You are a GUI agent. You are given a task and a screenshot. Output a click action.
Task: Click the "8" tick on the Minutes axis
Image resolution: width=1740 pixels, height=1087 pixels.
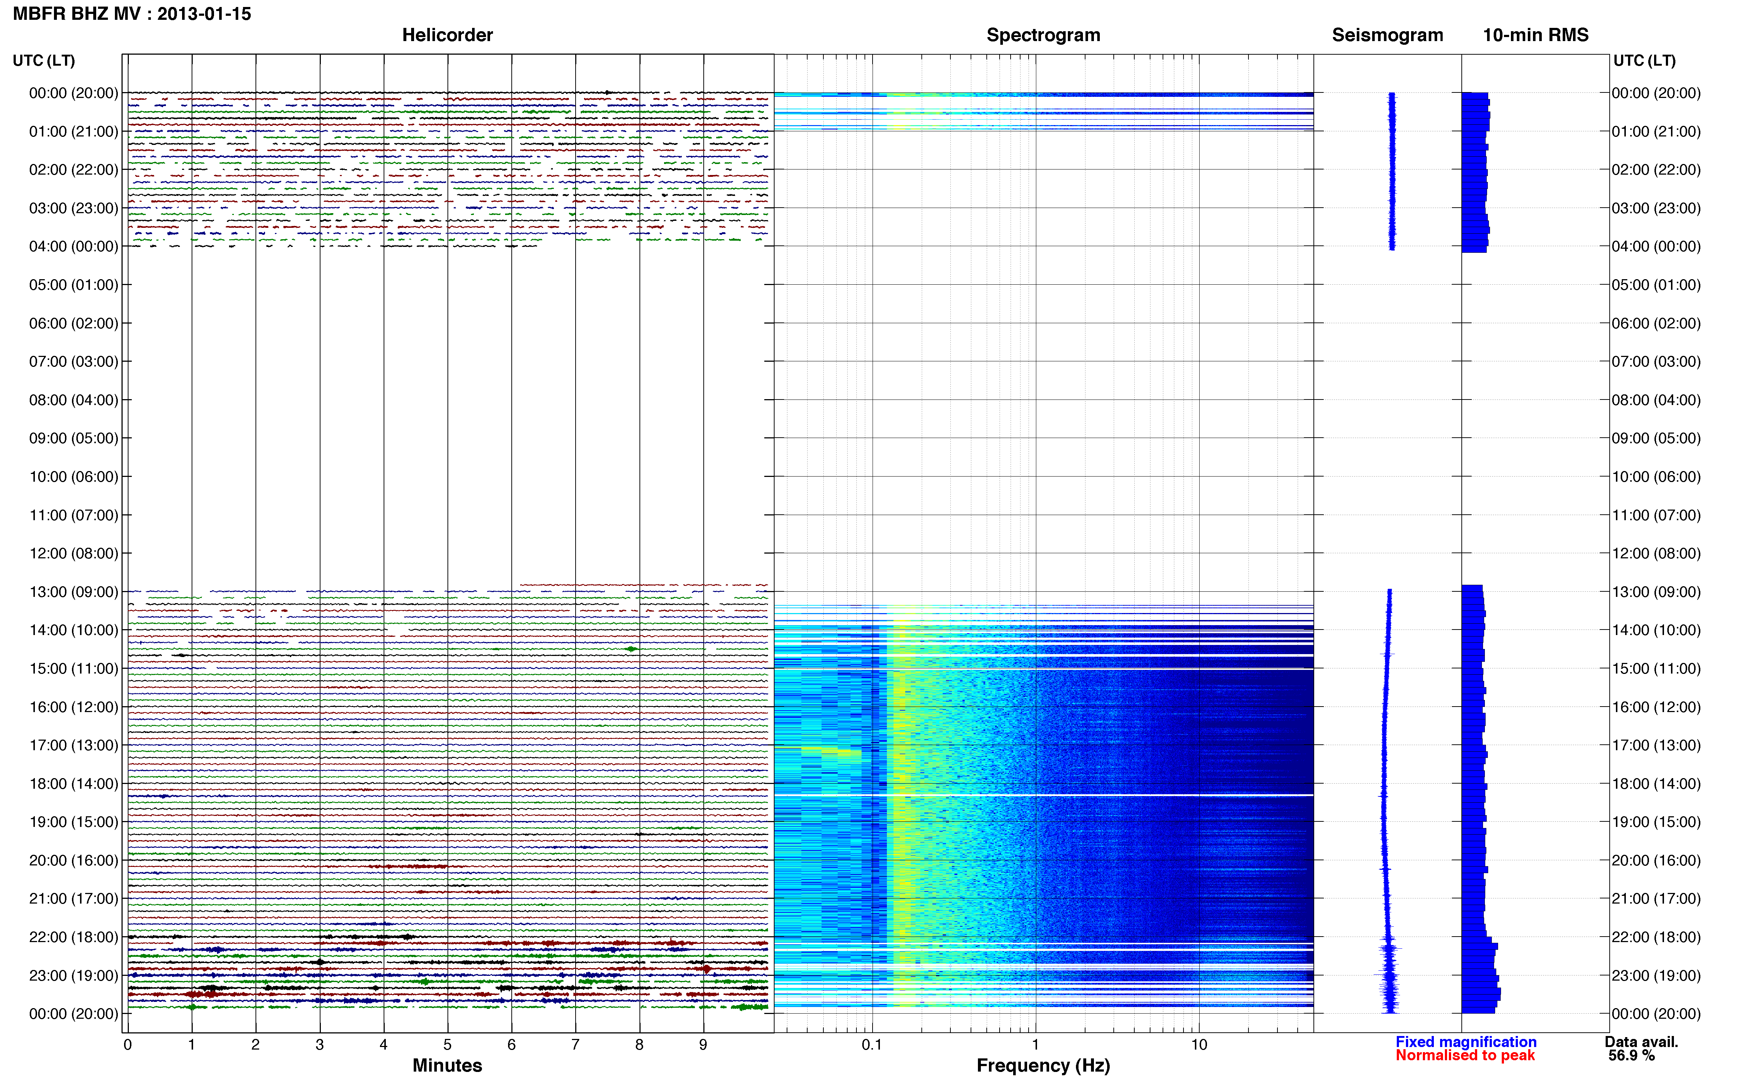pyautogui.click(x=639, y=1044)
